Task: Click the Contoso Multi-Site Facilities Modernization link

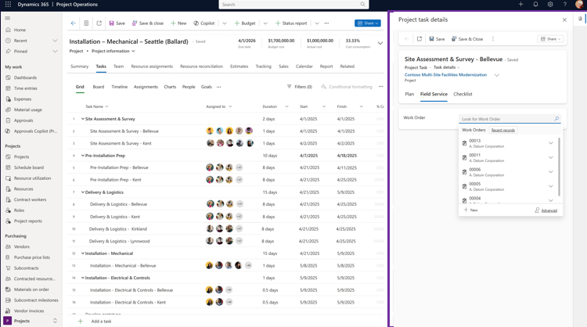Action: click(x=445, y=75)
